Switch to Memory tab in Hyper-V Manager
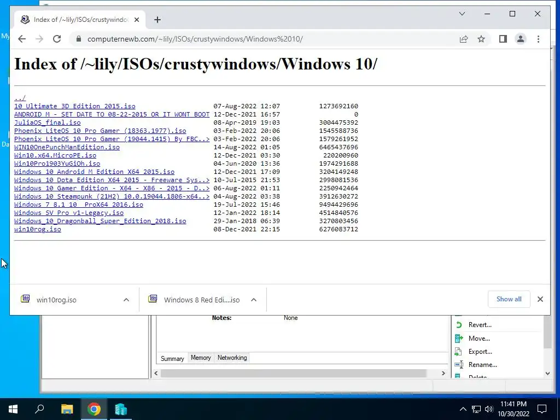560x420 pixels. click(201, 358)
